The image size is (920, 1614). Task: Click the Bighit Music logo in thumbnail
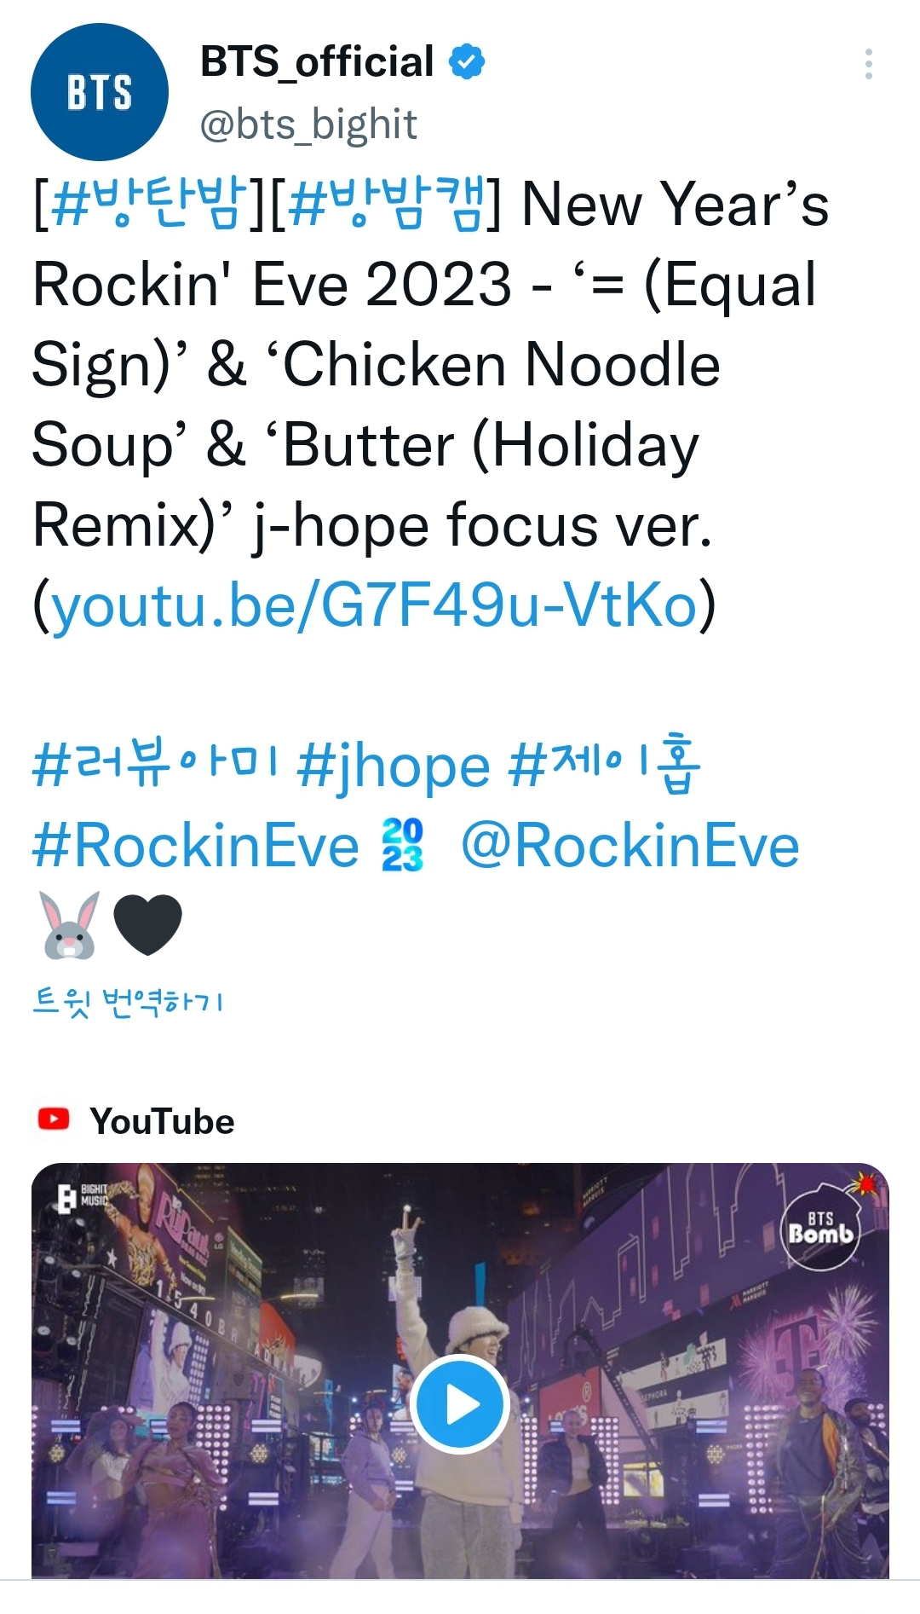click(x=82, y=1196)
